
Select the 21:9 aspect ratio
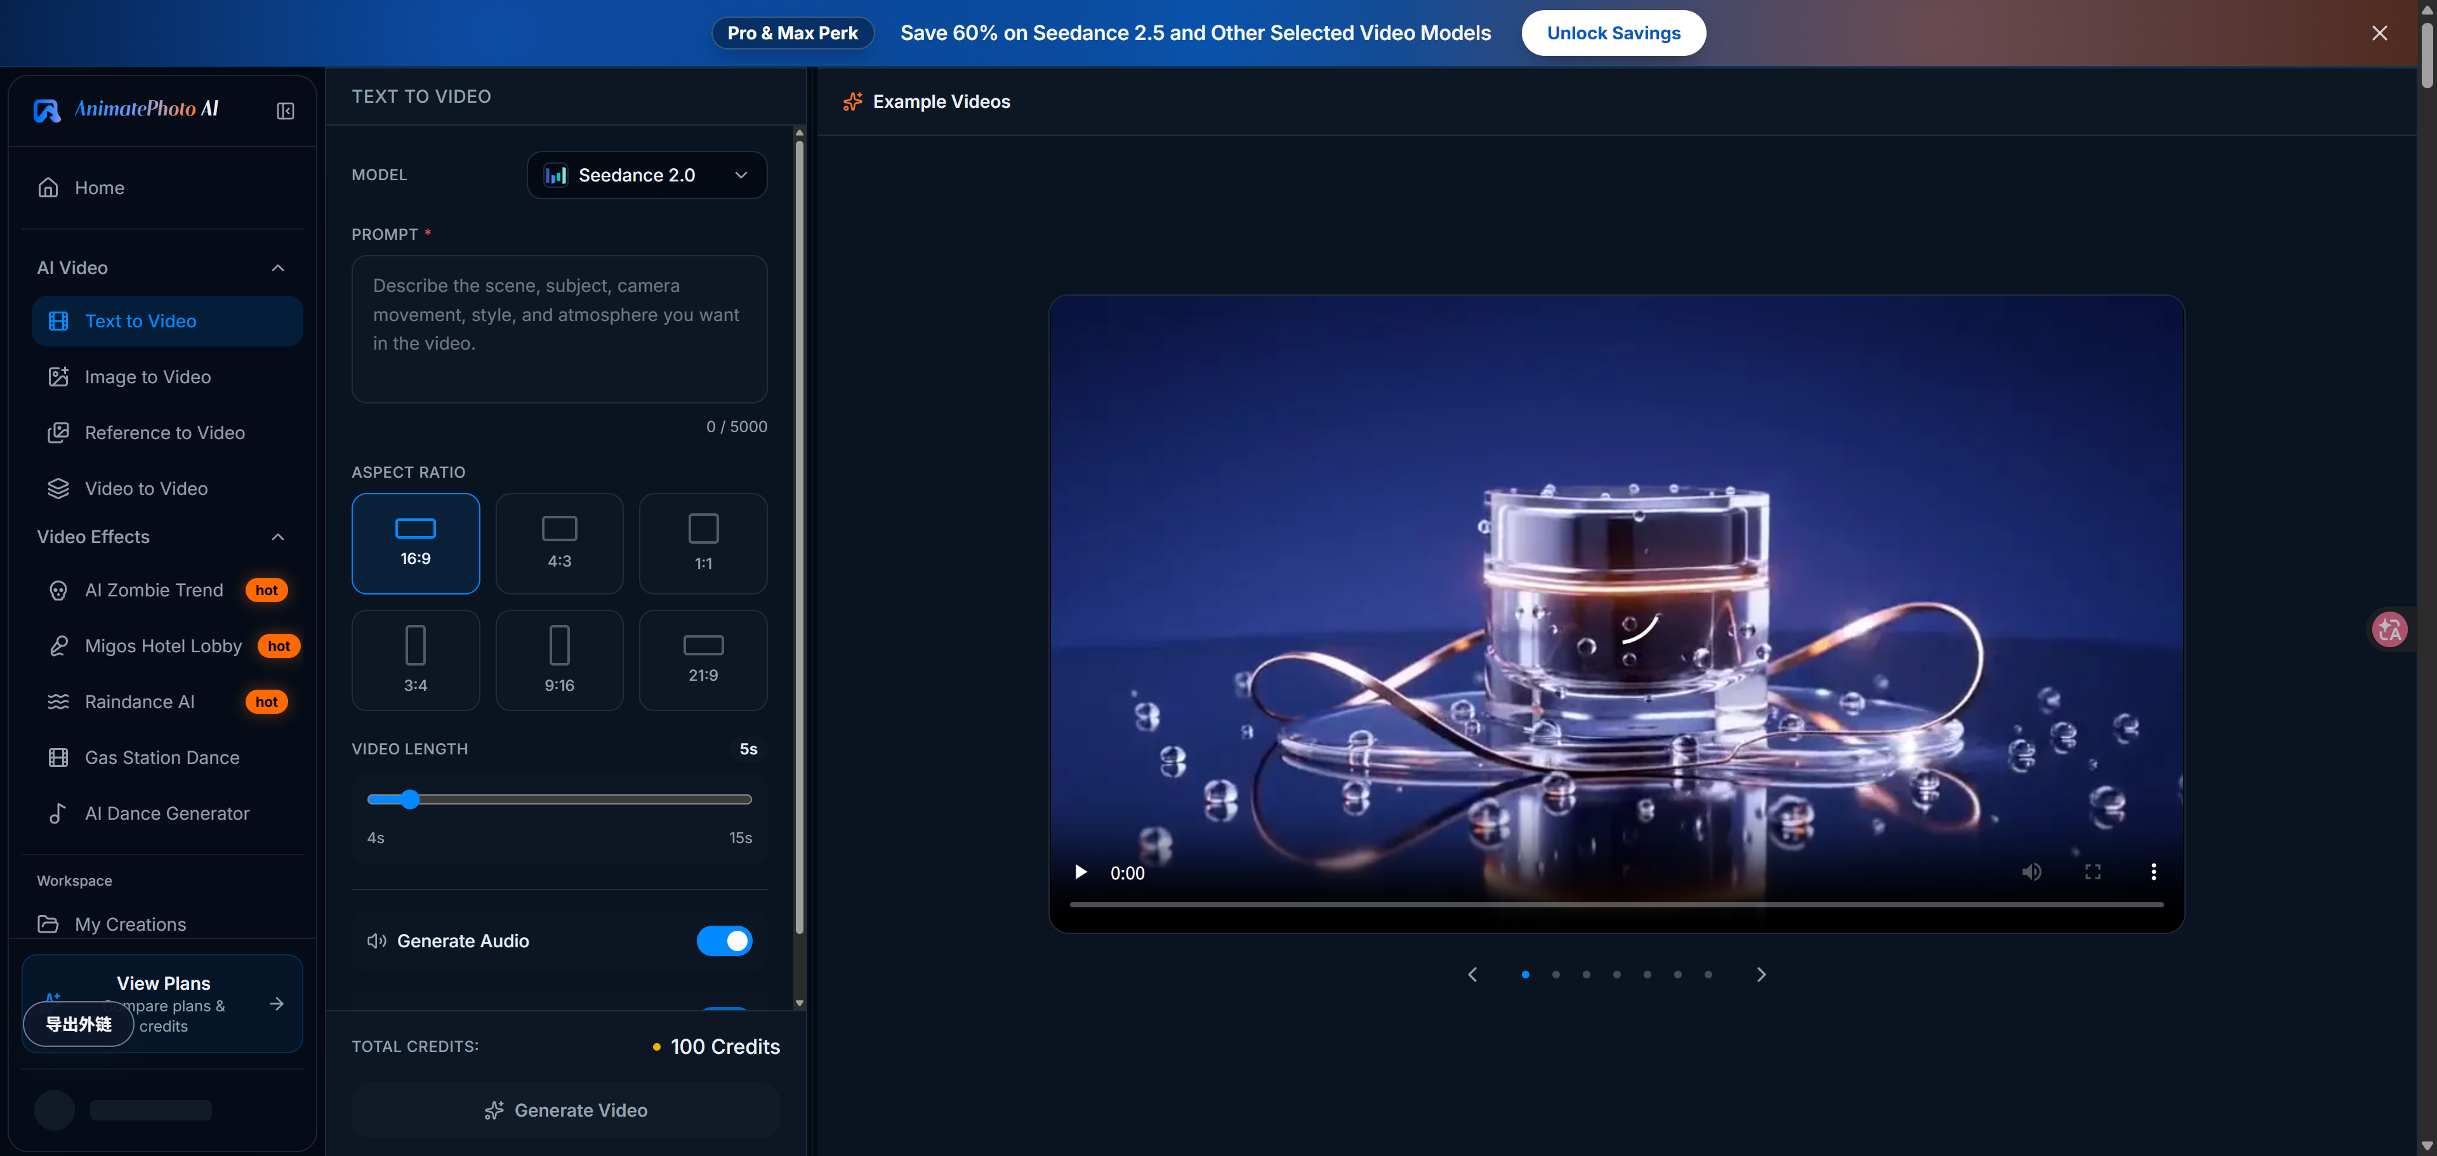tap(703, 660)
